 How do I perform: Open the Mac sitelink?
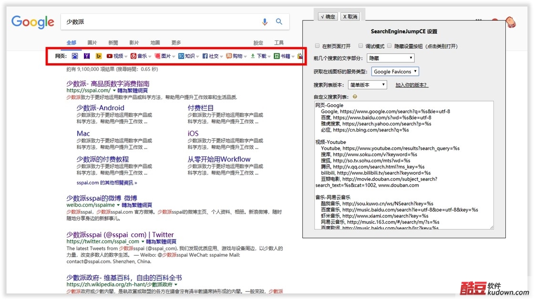click(83, 133)
